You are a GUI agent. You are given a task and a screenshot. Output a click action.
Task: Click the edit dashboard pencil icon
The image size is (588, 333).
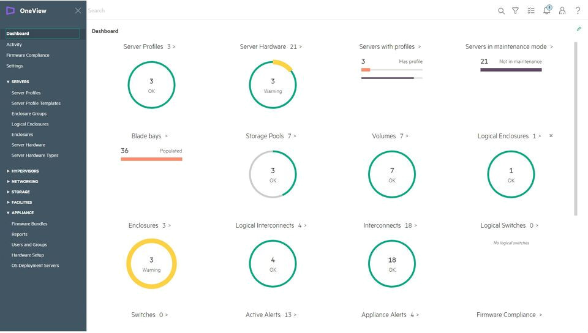coord(579,29)
